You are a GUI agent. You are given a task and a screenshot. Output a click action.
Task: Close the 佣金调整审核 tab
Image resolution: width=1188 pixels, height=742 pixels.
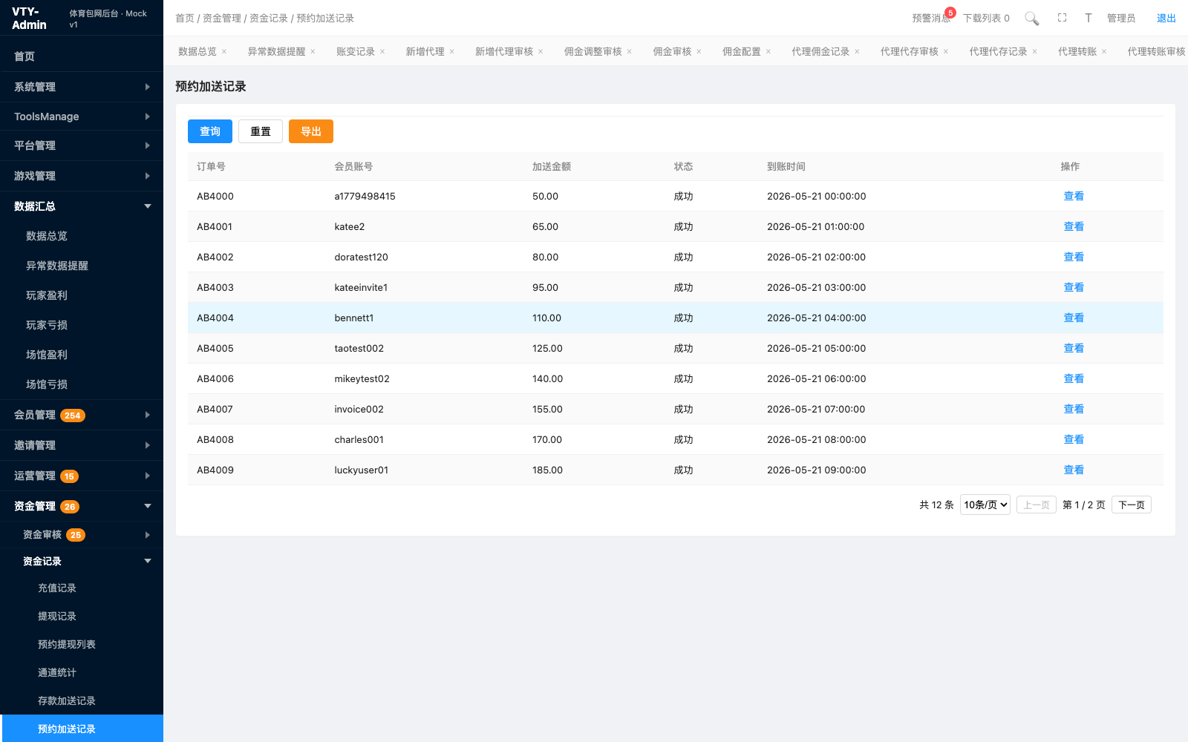[x=630, y=52]
